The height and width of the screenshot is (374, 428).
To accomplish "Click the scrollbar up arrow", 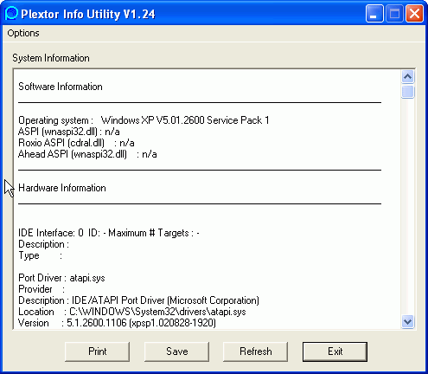I will tap(407, 77).
